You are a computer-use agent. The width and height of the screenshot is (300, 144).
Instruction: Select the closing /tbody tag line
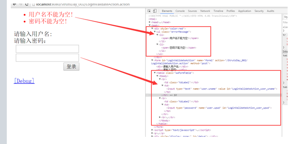pos(164,121)
